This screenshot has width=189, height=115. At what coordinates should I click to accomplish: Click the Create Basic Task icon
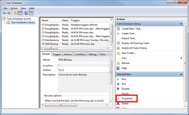[118, 28]
